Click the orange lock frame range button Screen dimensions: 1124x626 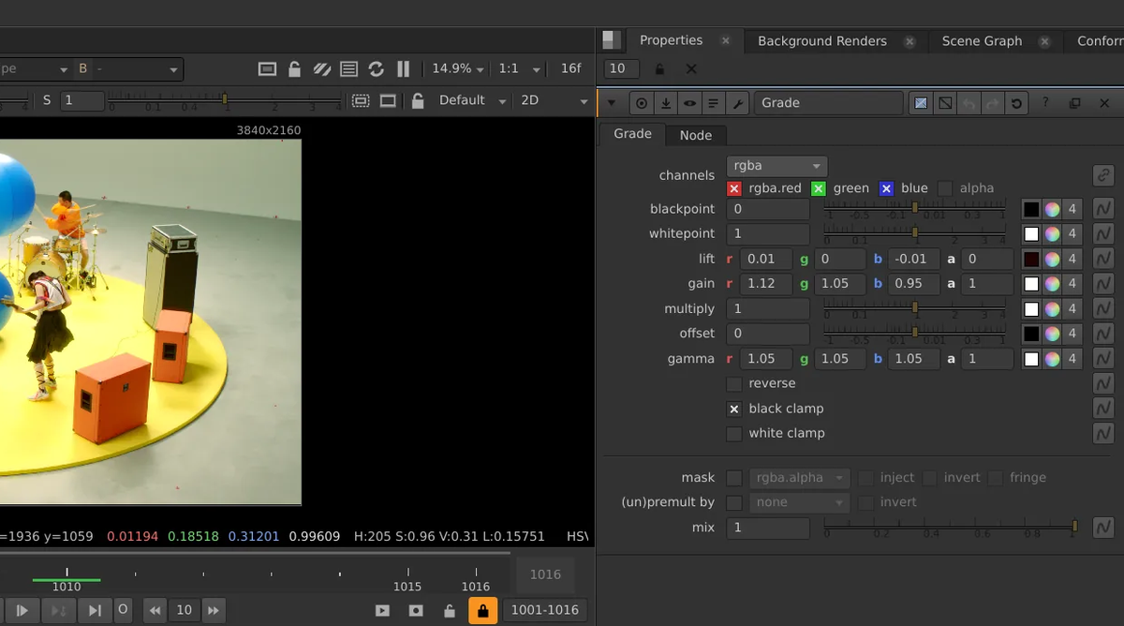(x=482, y=611)
